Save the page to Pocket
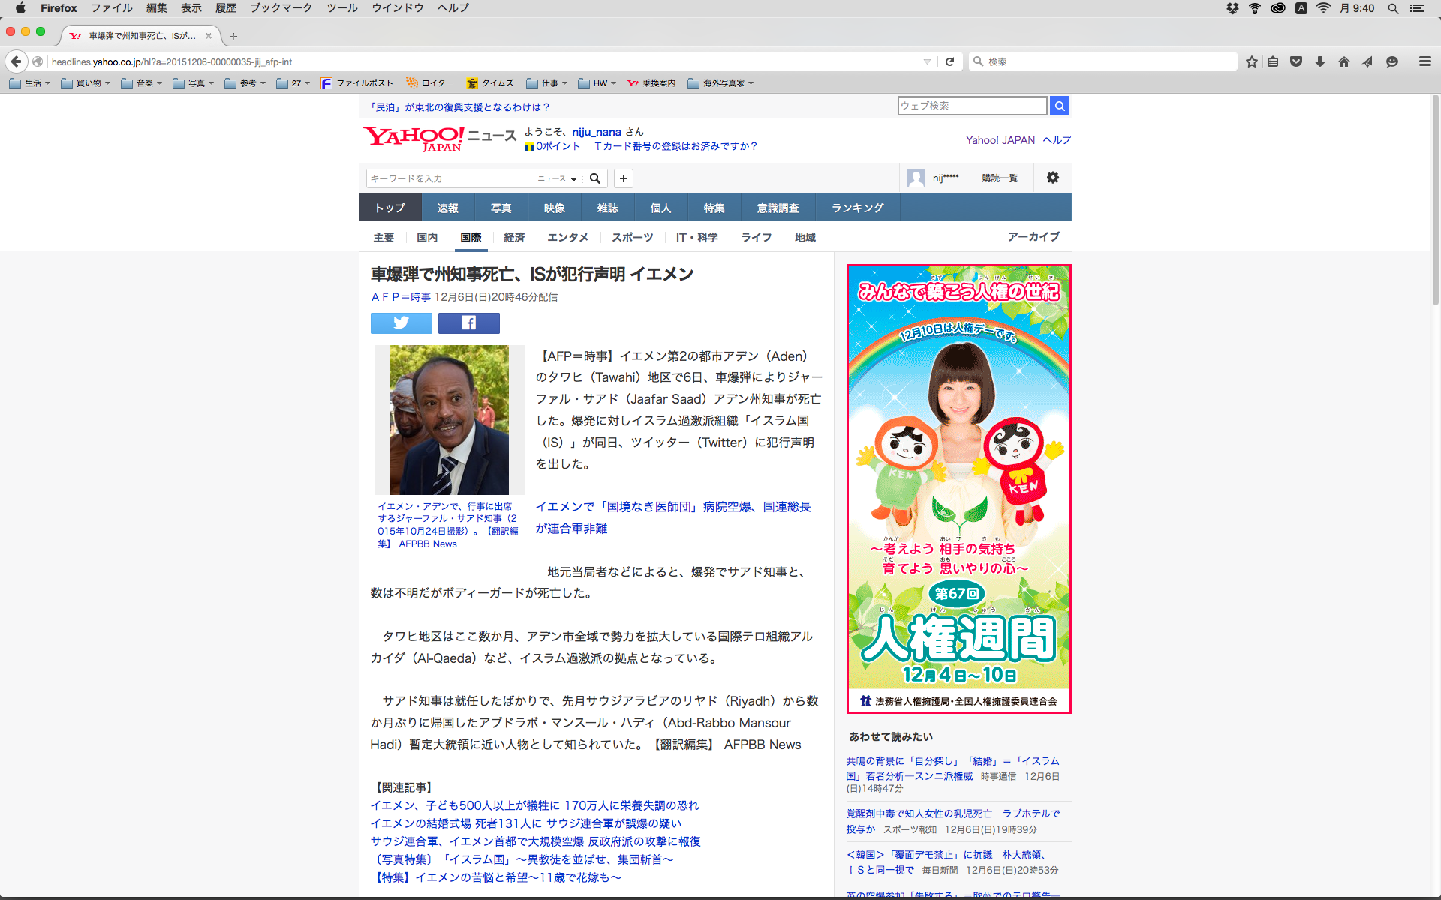This screenshot has width=1441, height=900. [1295, 61]
